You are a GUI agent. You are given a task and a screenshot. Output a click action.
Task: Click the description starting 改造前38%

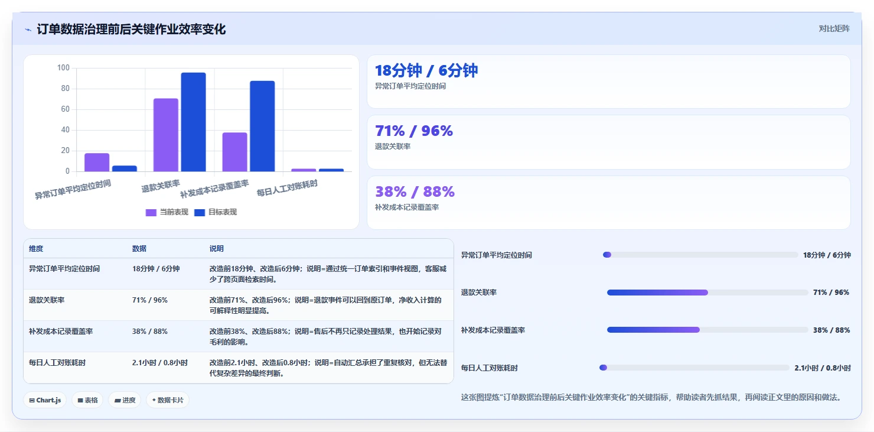(x=325, y=337)
